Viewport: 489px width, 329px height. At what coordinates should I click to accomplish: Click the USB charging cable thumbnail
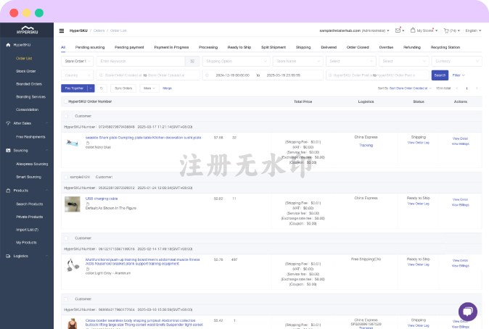pos(73,204)
